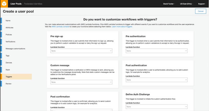The width and height of the screenshot is (209, 111).
Task: Expand Custom message Lambda function dropdown
Action: click(81, 82)
